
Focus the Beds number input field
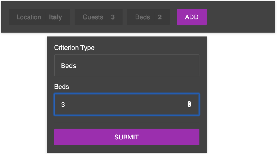[x=127, y=105]
